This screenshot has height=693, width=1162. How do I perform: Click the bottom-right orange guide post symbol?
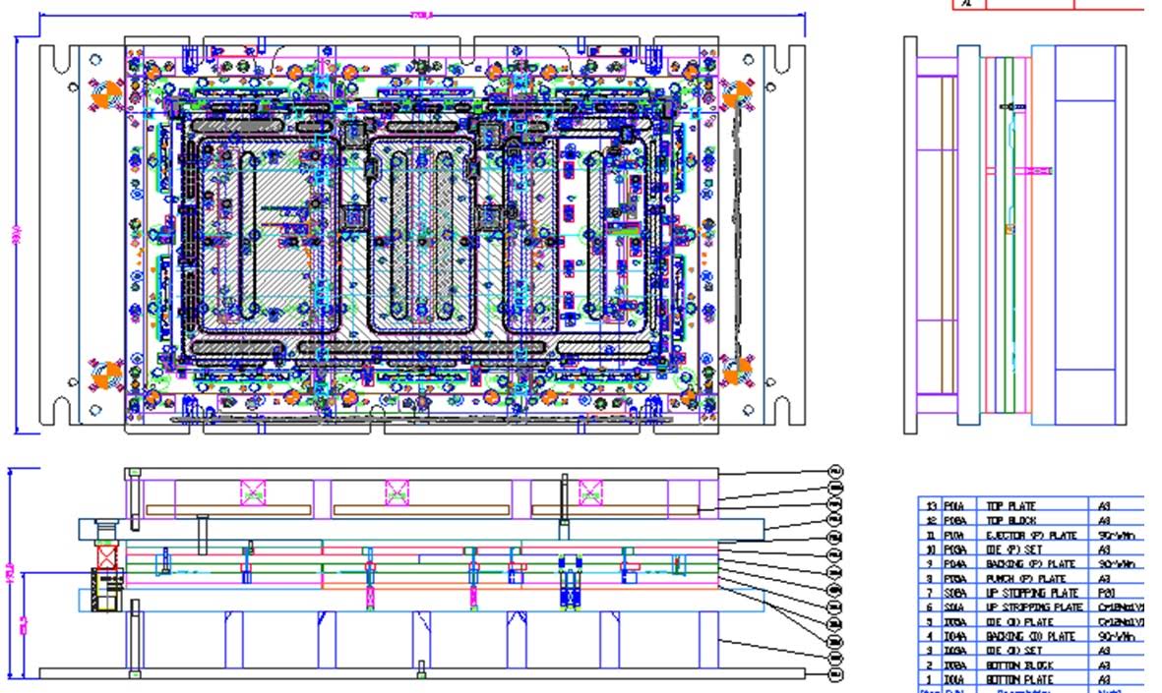(737, 372)
